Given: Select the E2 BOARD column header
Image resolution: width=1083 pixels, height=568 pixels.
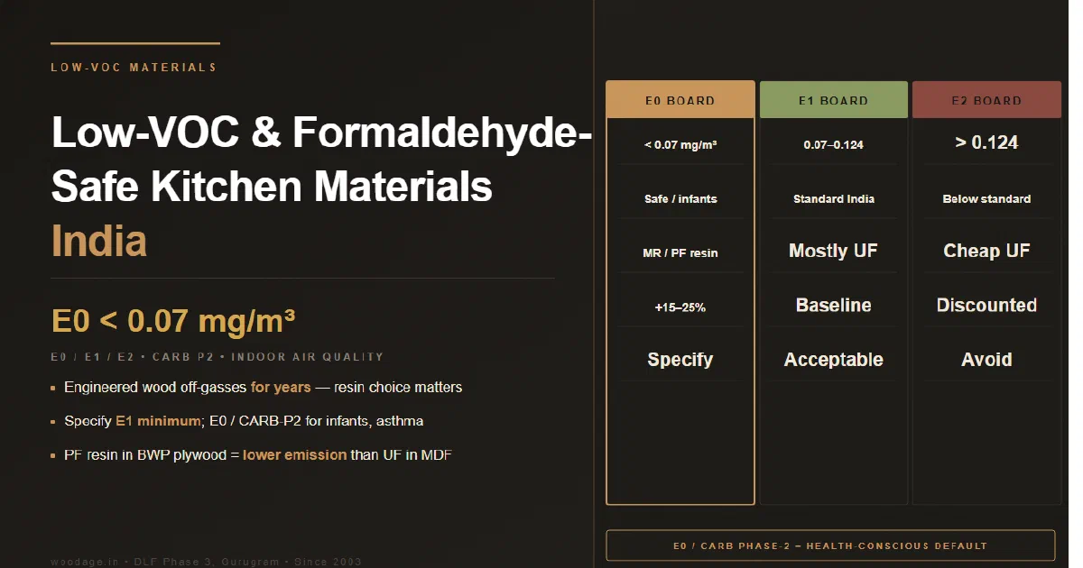Looking at the screenshot, I should coord(986,100).
